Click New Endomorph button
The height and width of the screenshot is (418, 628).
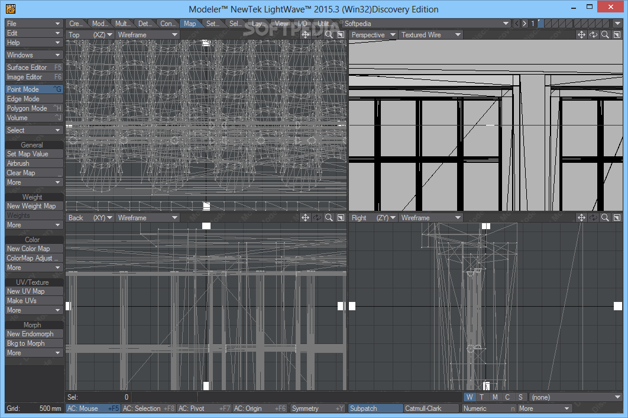click(34, 334)
